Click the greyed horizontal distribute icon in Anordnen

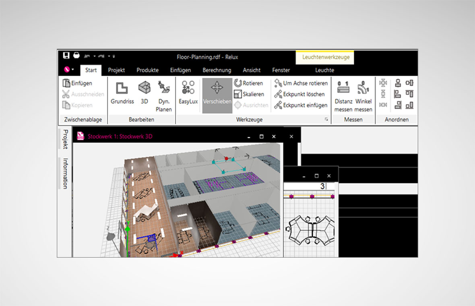pos(383,105)
